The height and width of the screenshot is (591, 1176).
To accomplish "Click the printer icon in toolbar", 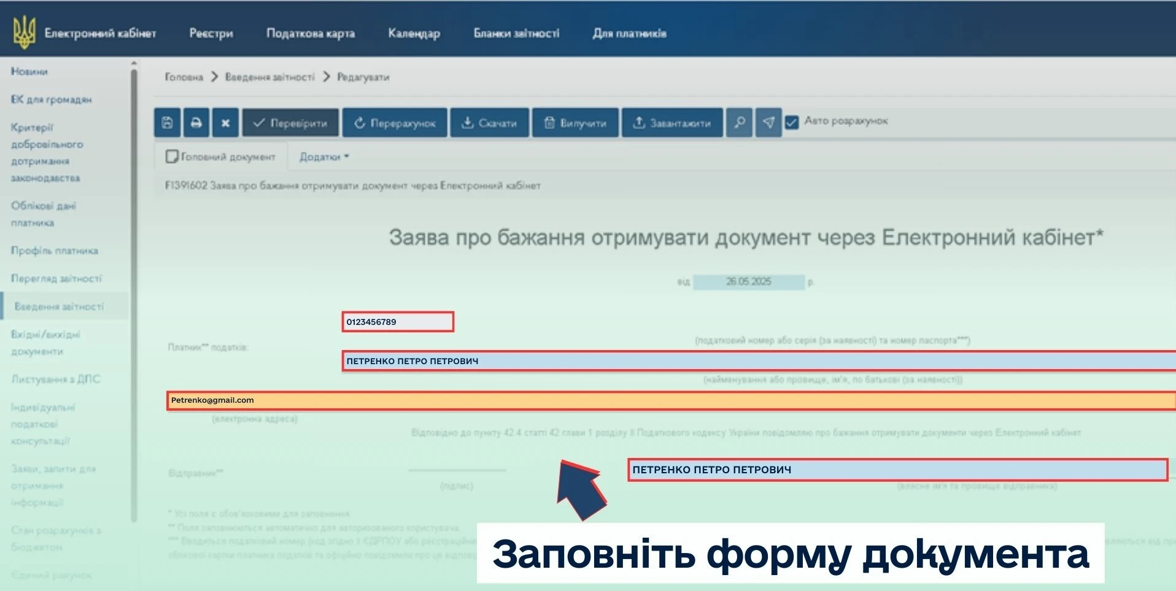I will tap(196, 123).
